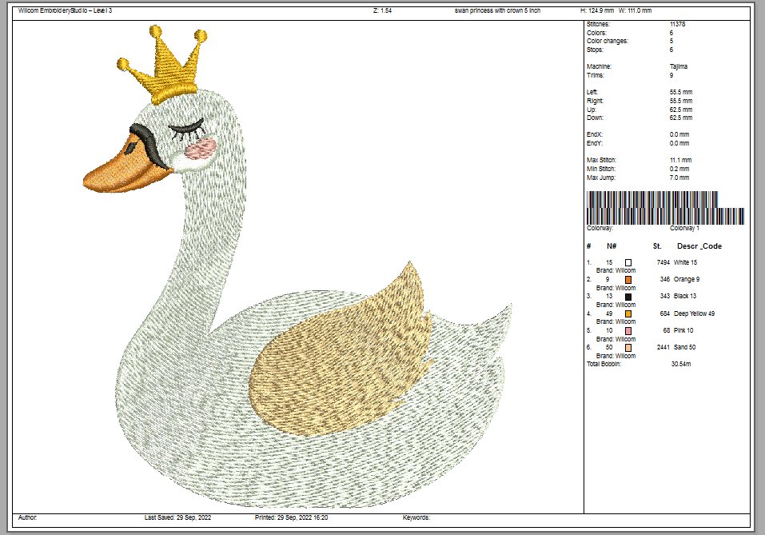Click the design barcode graphic
This screenshot has width=765, height=535.
[665, 208]
